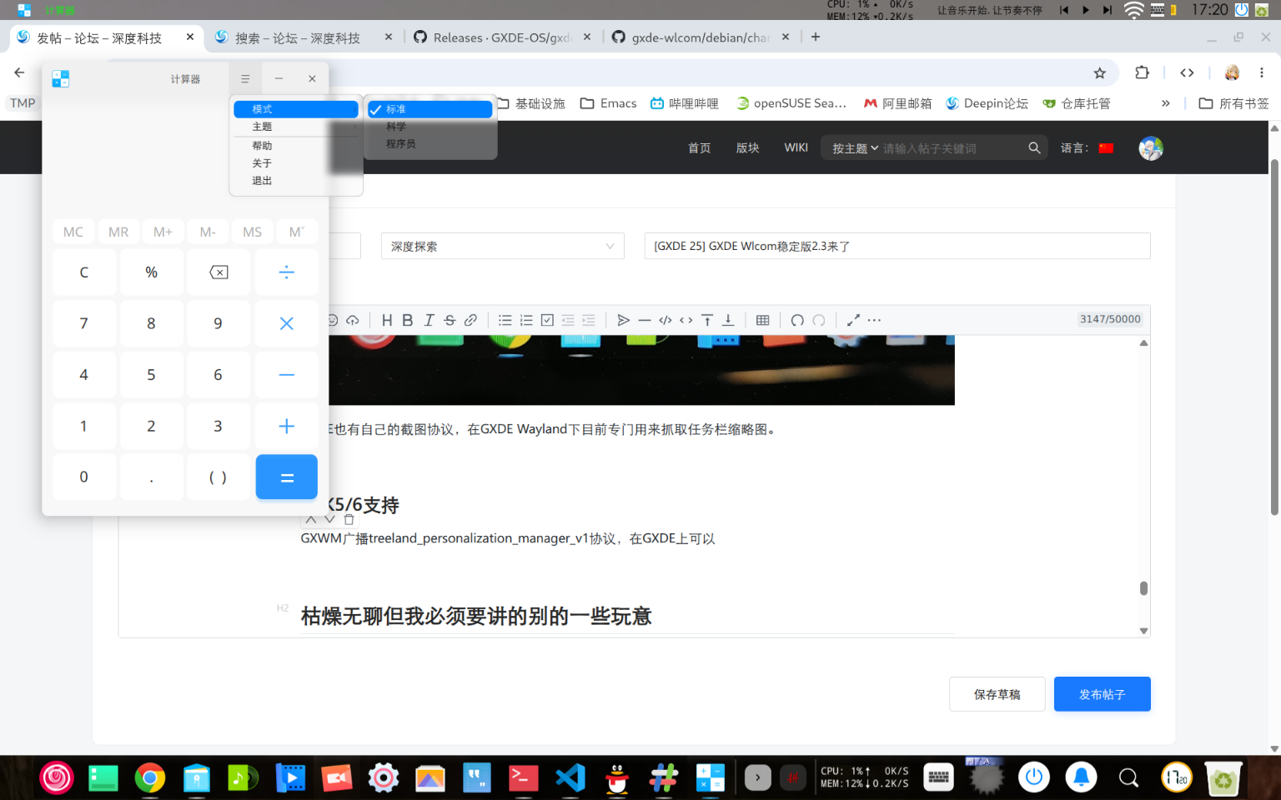Click the post title input field
This screenshot has height=800, width=1281.
(897, 246)
